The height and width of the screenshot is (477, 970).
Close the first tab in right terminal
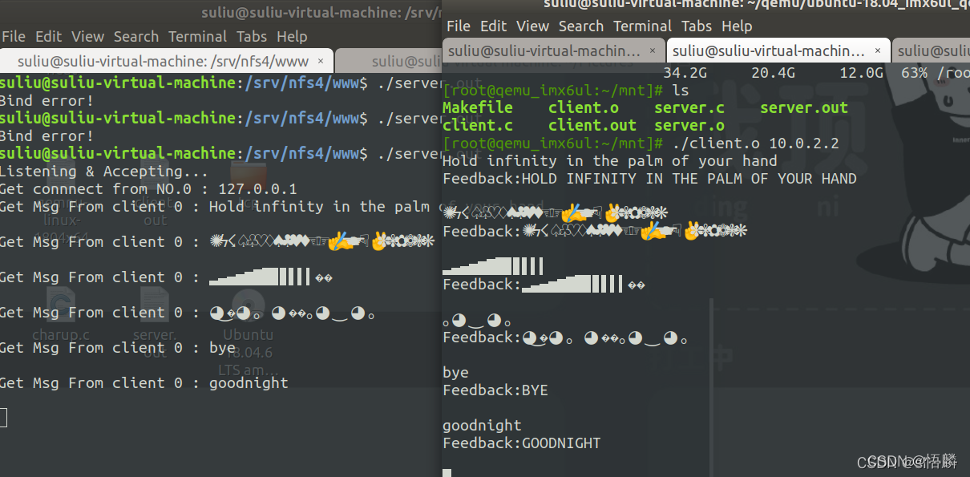[x=652, y=51]
